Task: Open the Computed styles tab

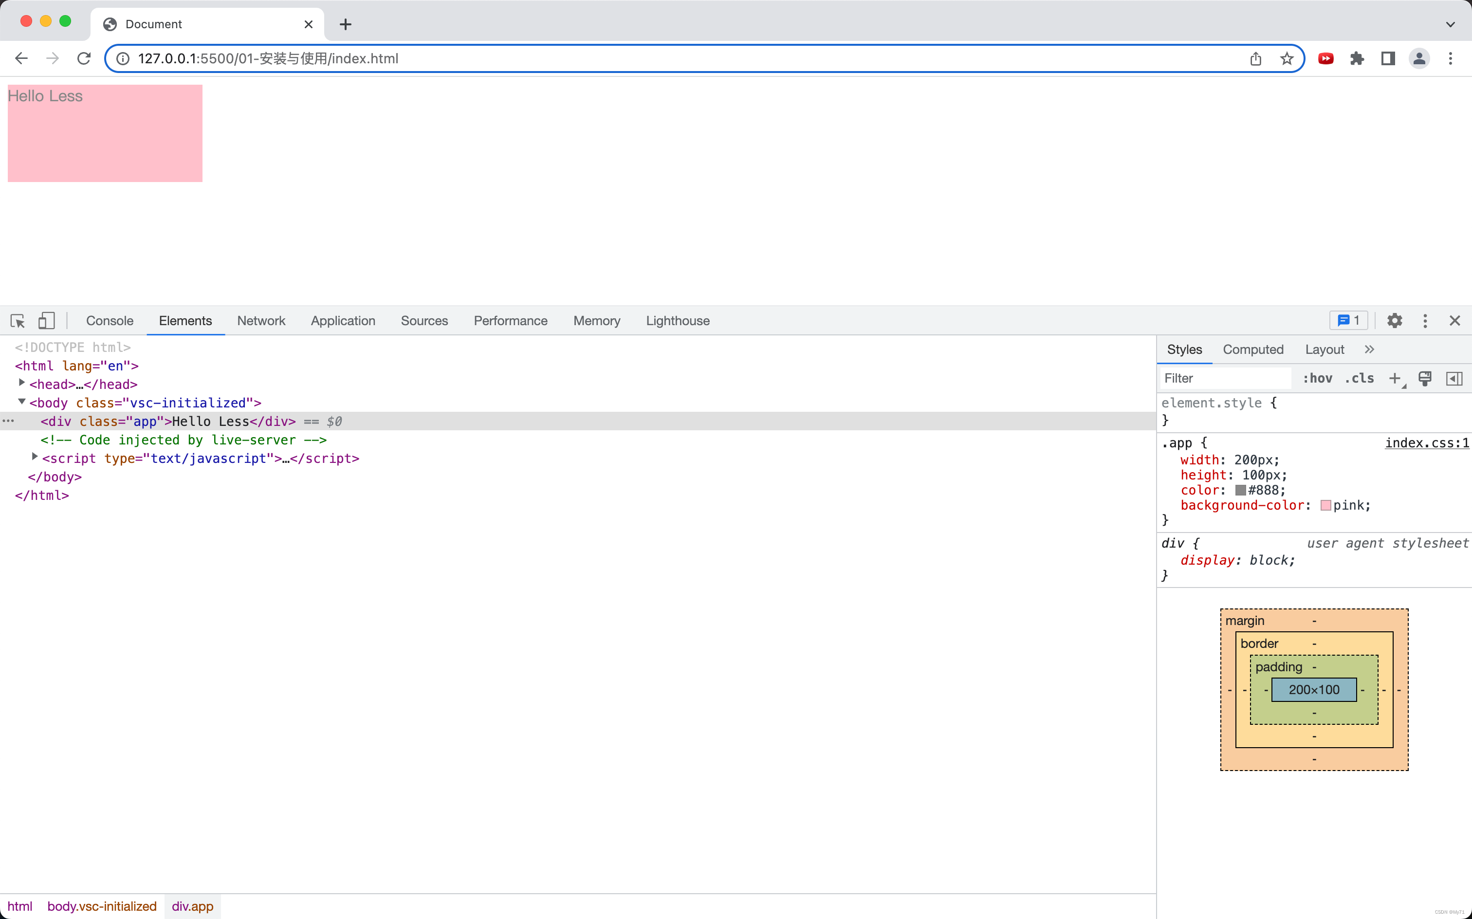Action: (x=1252, y=349)
